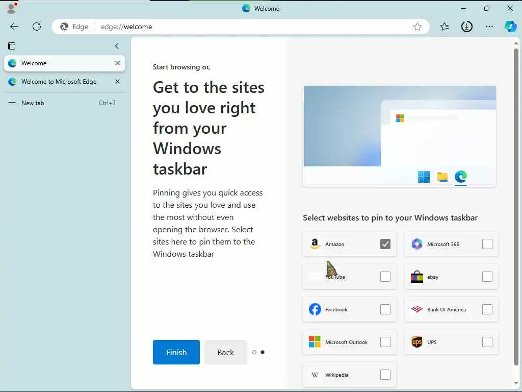Screen dimensions: 522x392
Task: Switch to Welcome to Microsoft Edge tab
Action: point(65,82)
